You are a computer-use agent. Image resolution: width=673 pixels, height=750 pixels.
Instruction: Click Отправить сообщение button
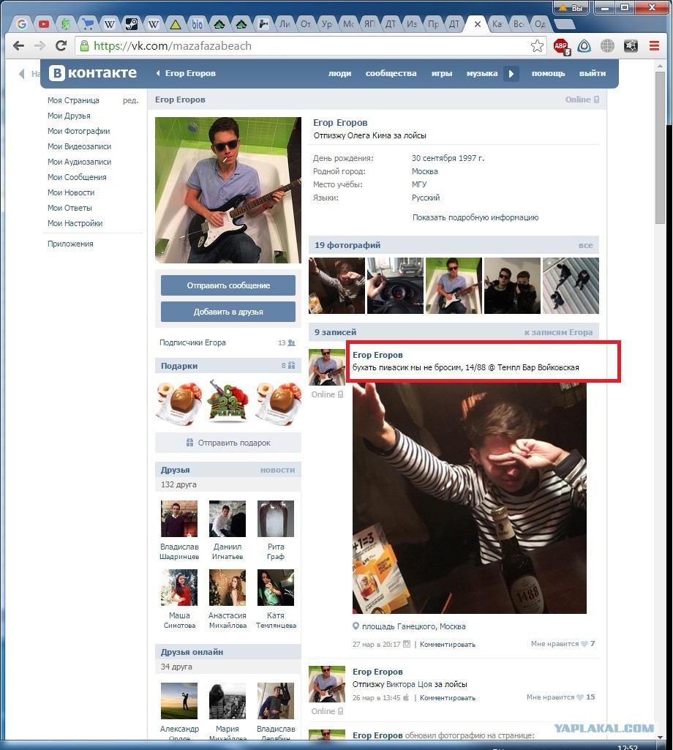[228, 285]
